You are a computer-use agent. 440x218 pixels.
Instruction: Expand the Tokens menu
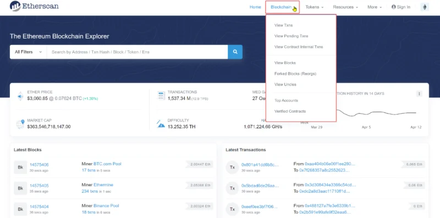pos(314,7)
